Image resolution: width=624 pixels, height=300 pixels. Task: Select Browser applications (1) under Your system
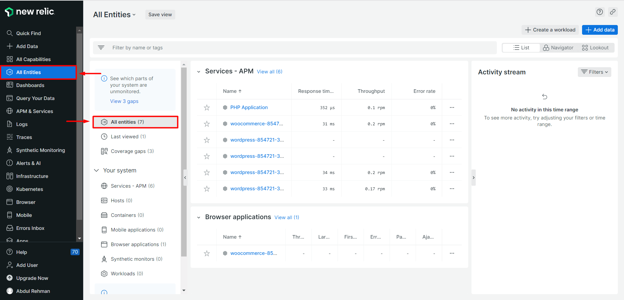[x=135, y=244]
